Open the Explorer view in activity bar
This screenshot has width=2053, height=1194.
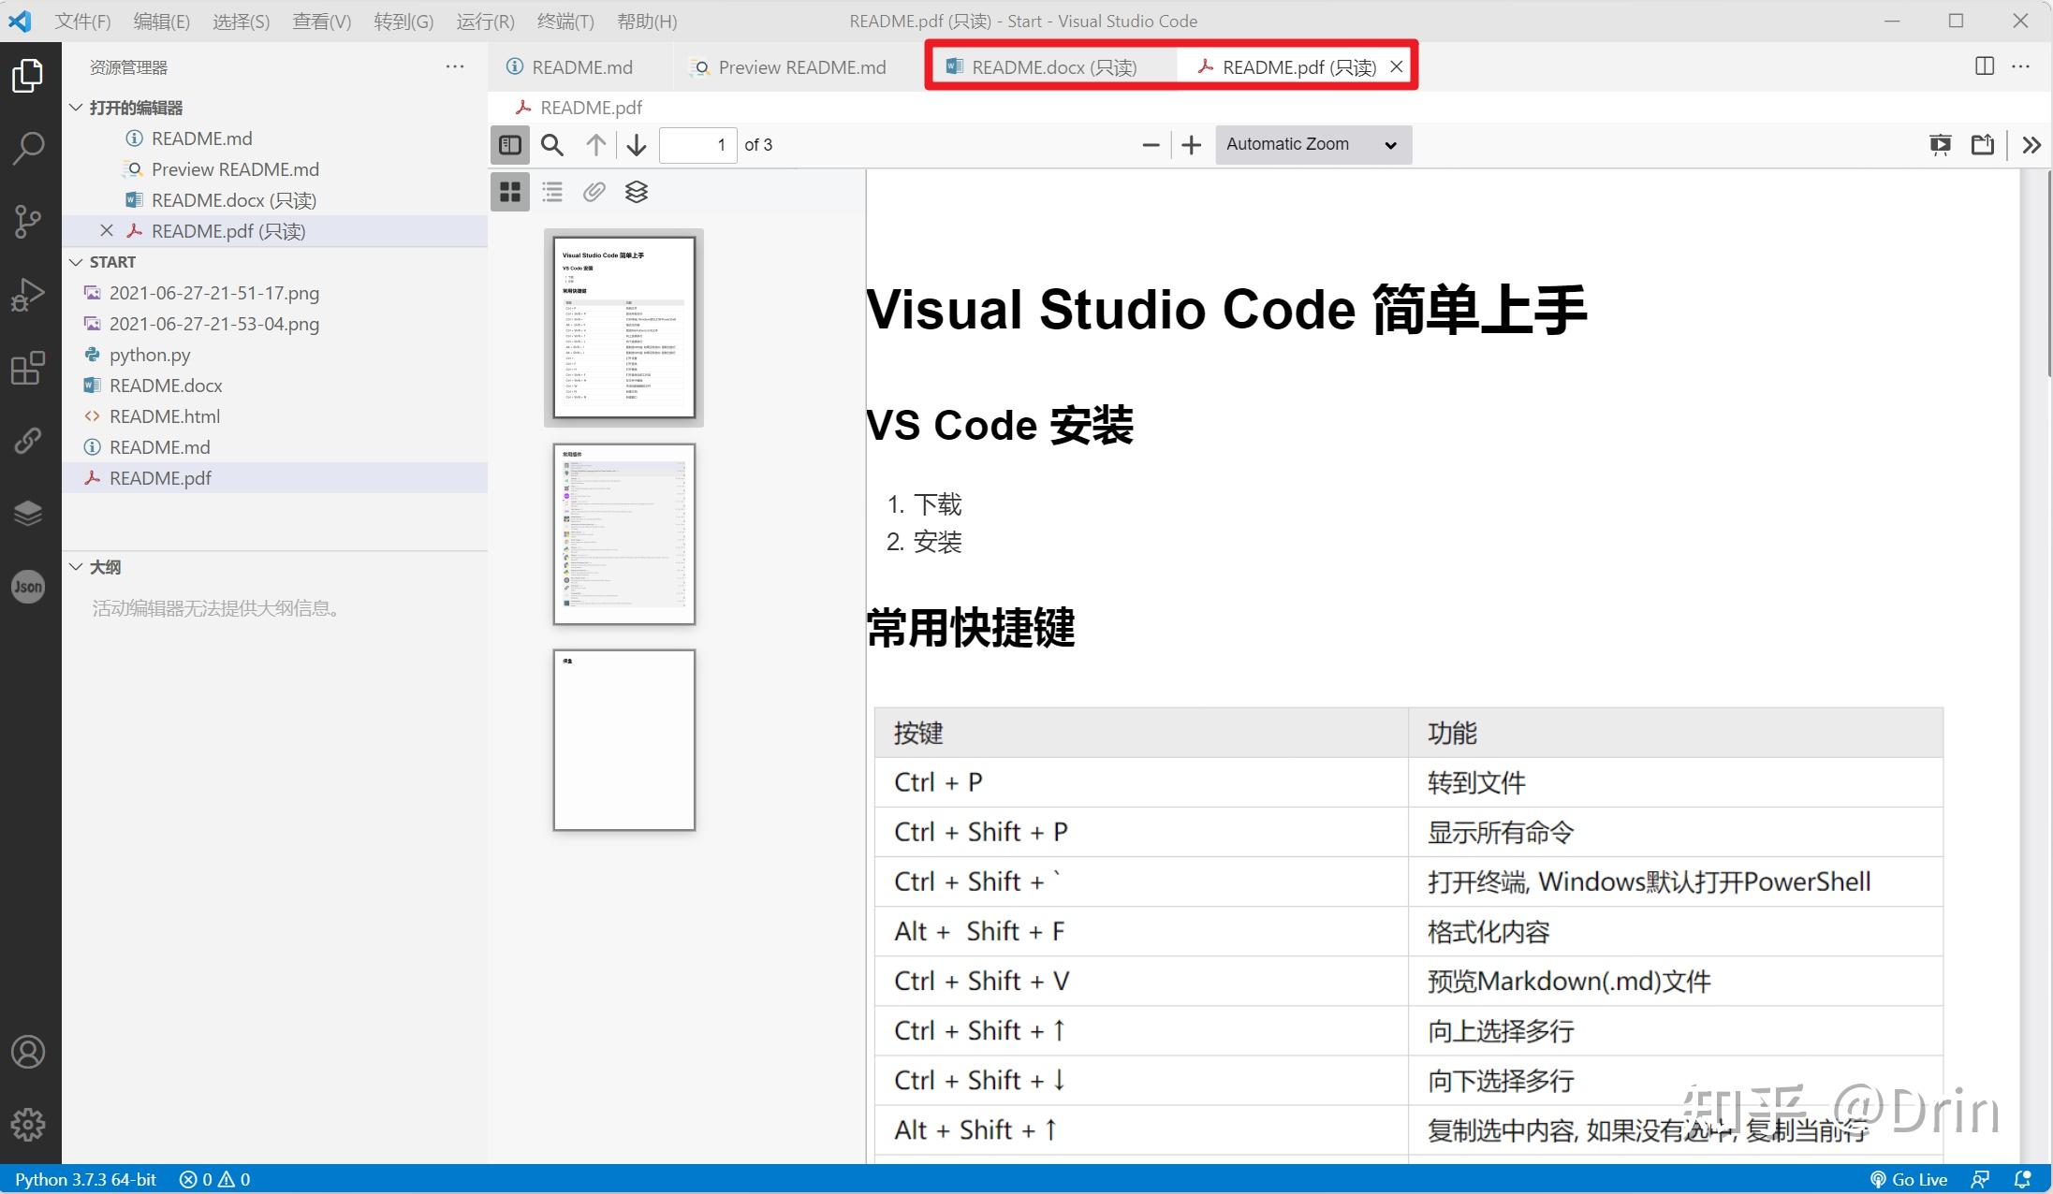28,76
